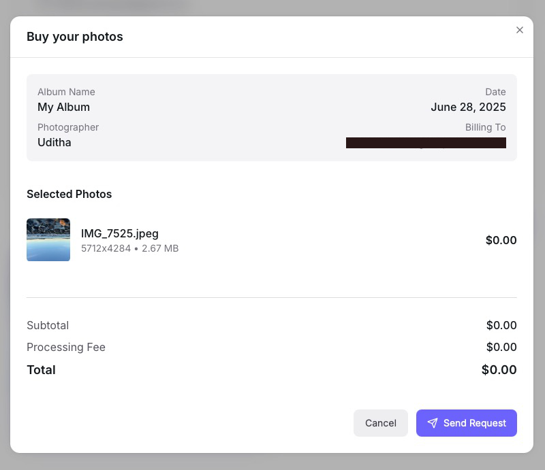Click the $0.00 price beside IMG_7525.jpeg

(501, 240)
